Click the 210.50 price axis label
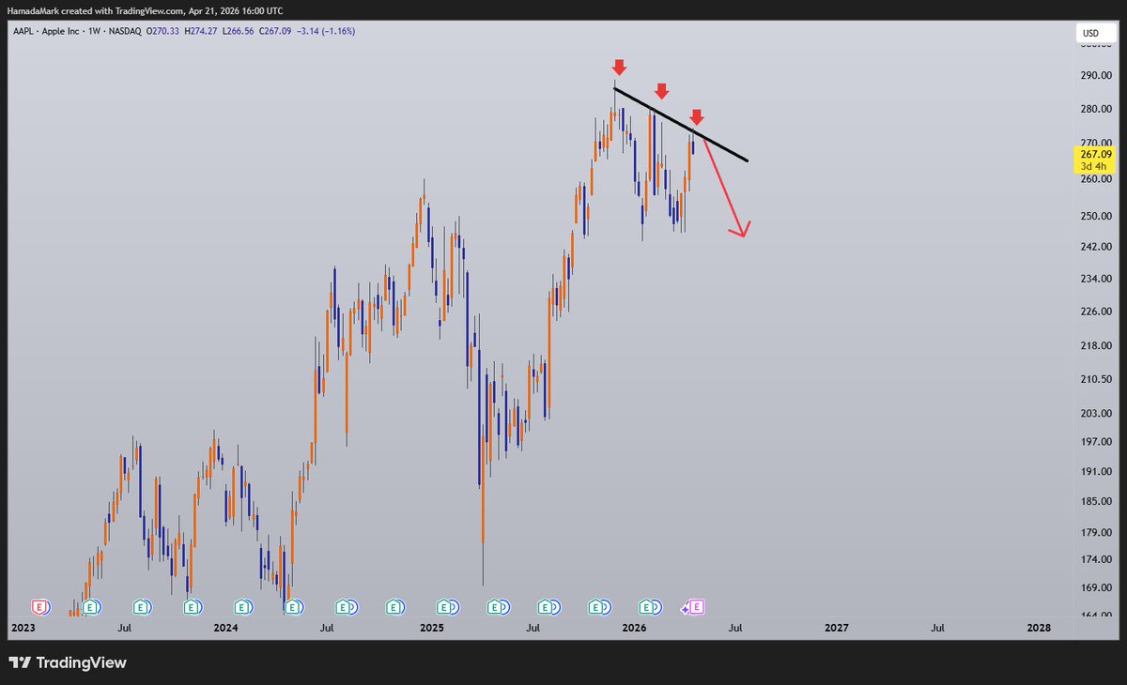 pos(1096,379)
